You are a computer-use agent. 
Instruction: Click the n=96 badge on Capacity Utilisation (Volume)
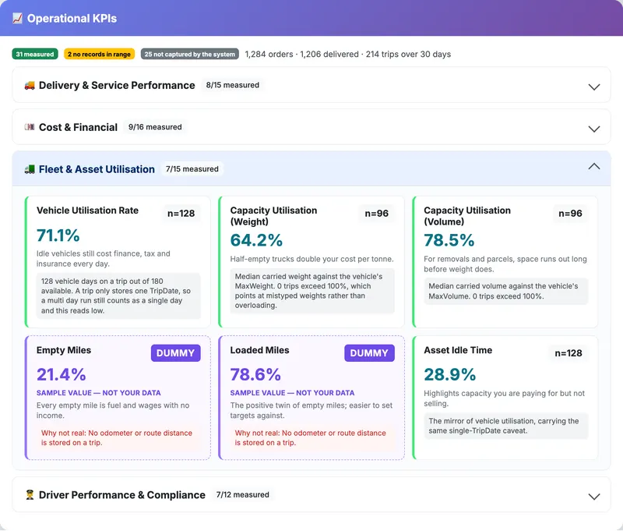570,214
